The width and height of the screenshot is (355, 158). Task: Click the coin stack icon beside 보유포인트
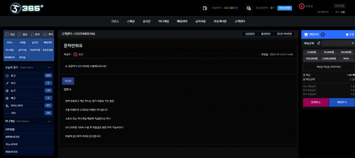point(249,8)
